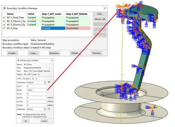Click the RP-1_Clip reference point label

point(134,6)
